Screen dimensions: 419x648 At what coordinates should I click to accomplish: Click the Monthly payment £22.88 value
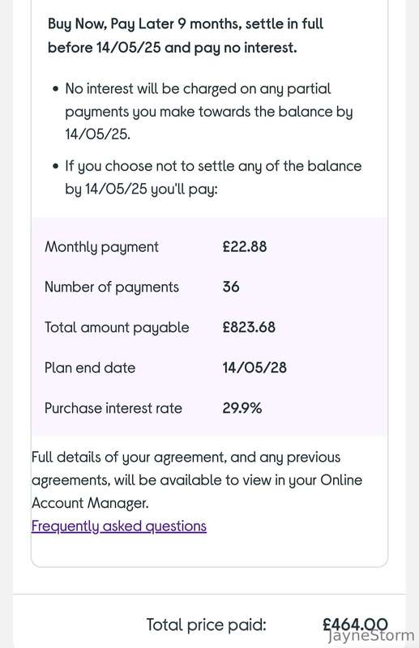[245, 247]
